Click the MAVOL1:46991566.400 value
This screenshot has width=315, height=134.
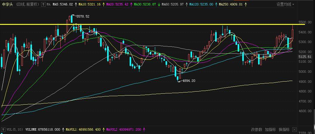(x=83, y=129)
